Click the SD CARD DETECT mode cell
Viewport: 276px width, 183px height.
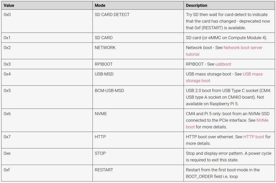pyautogui.click(x=138, y=21)
